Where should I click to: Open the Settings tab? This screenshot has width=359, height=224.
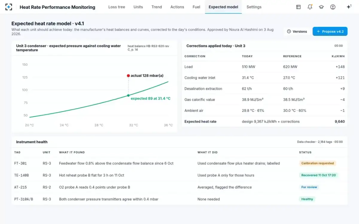(x=254, y=7)
